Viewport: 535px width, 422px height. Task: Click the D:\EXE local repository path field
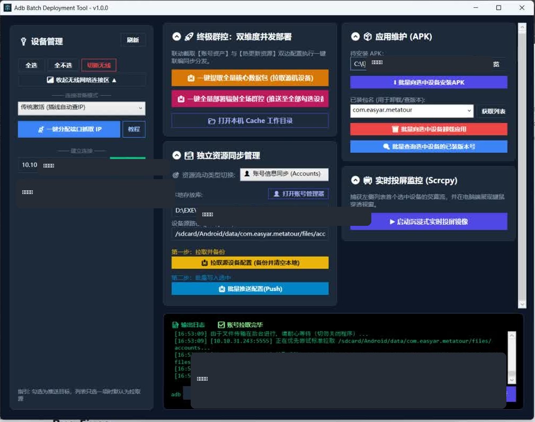coord(250,210)
